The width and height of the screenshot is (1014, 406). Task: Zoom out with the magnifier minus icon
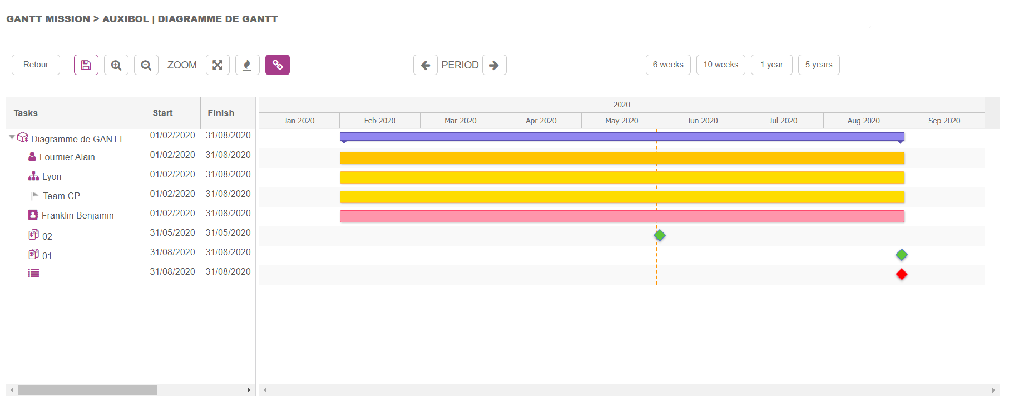click(146, 65)
